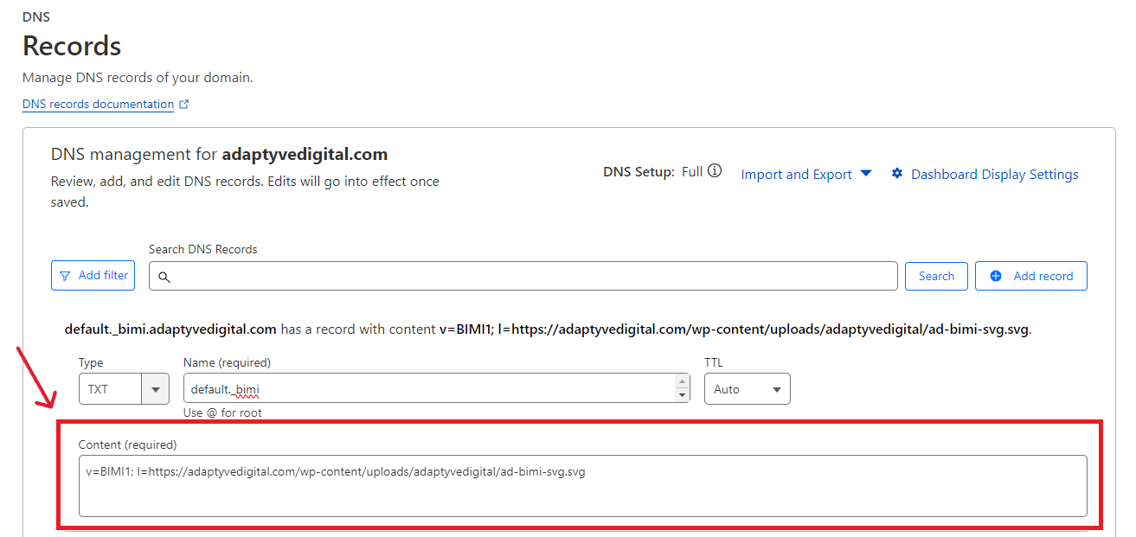Click the magnifier icon in the search box

point(164,277)
